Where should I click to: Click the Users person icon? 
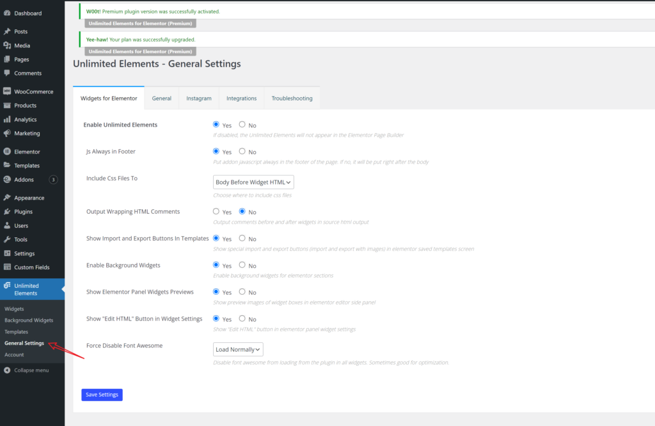(x=7, y=226)
